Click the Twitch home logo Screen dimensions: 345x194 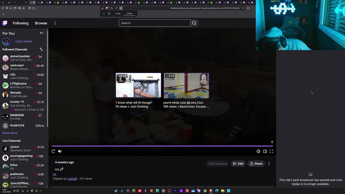[x=5, y=23]
